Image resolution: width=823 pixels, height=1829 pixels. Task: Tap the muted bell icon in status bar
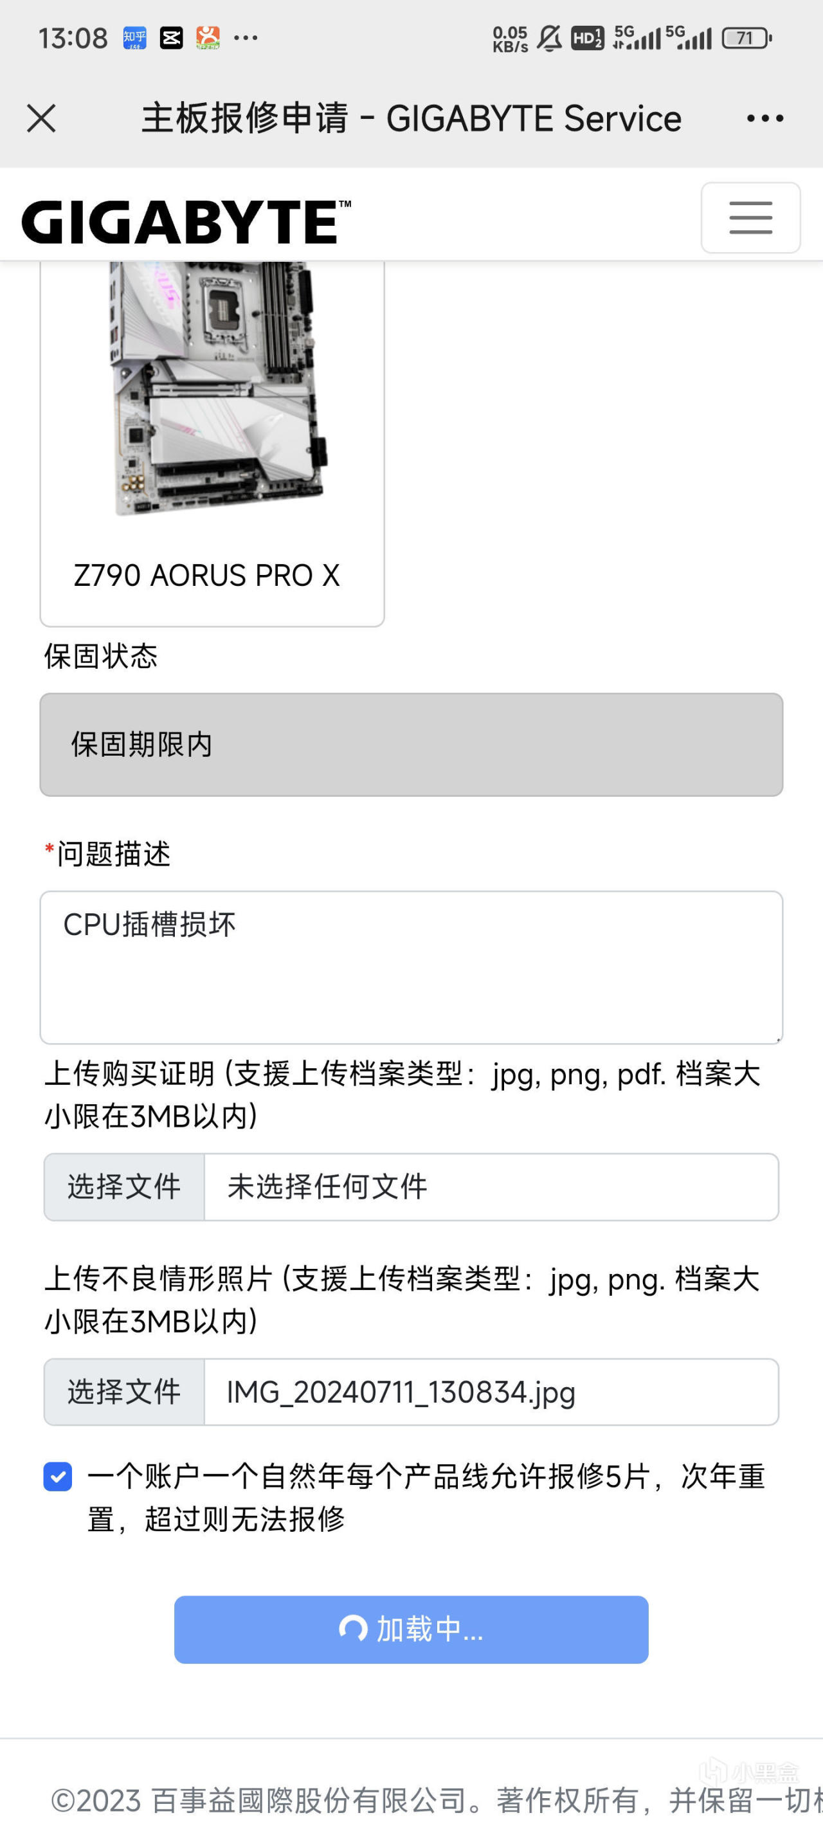click(x=549, y=38)
